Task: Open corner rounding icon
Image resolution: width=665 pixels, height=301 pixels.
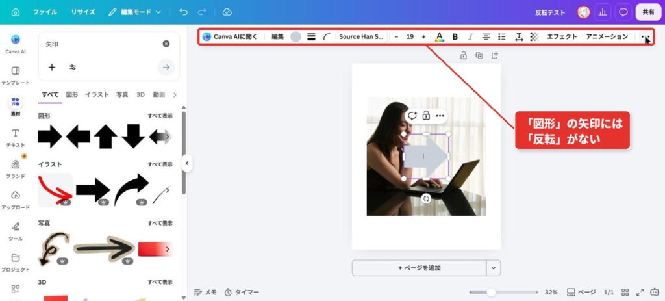Action: pos(327,37)
